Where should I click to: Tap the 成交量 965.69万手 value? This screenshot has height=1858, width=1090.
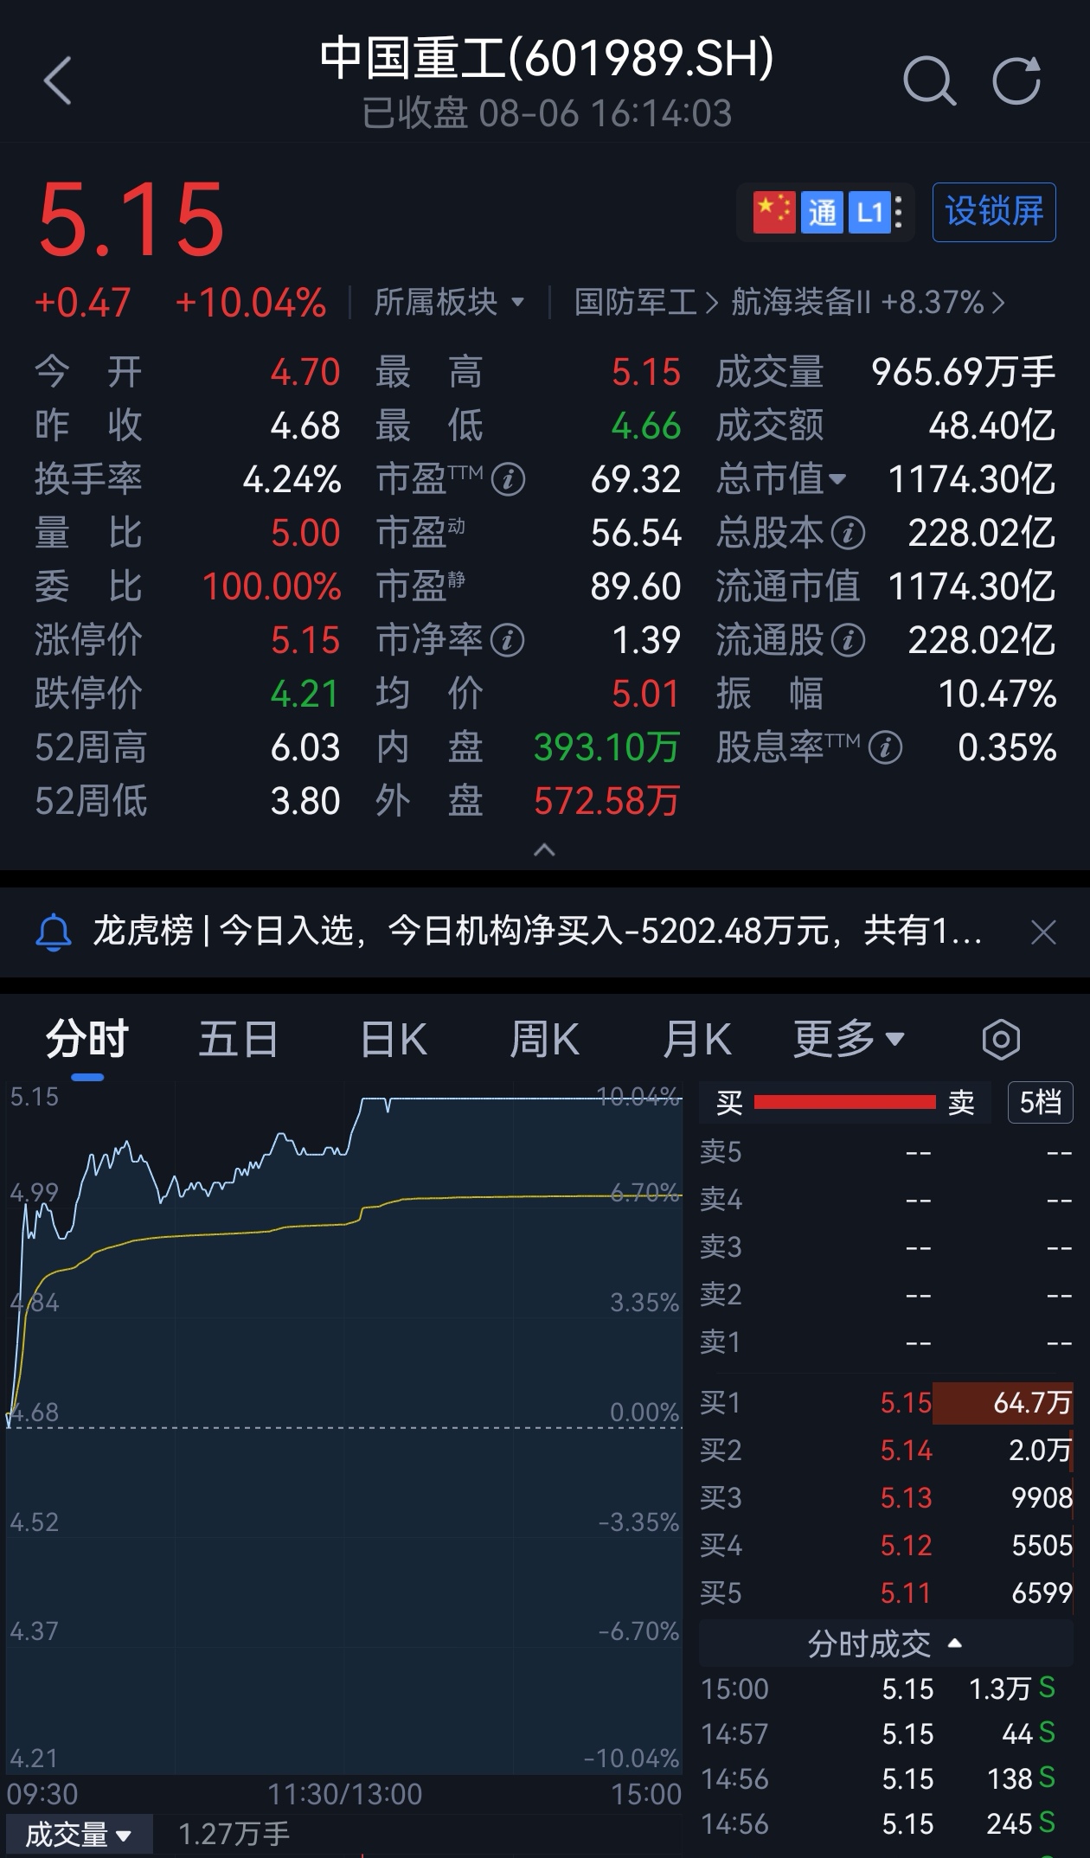tap(963, 372)
